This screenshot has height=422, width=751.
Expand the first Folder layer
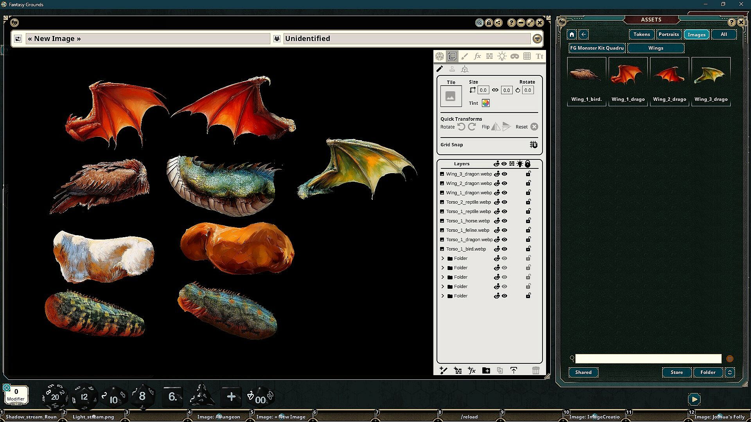point(443,258)
